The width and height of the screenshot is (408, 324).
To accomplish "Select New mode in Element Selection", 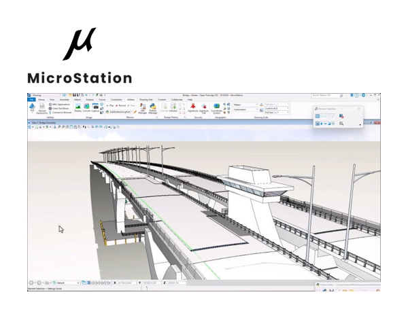I will 318,124.
